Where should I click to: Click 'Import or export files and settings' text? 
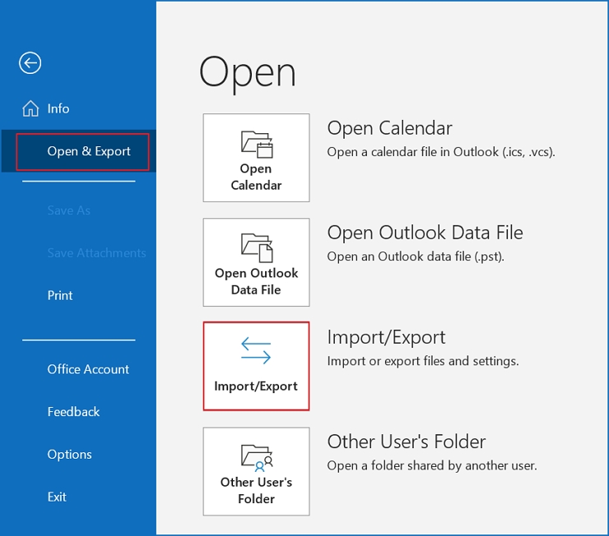click(x=422, y=361)
